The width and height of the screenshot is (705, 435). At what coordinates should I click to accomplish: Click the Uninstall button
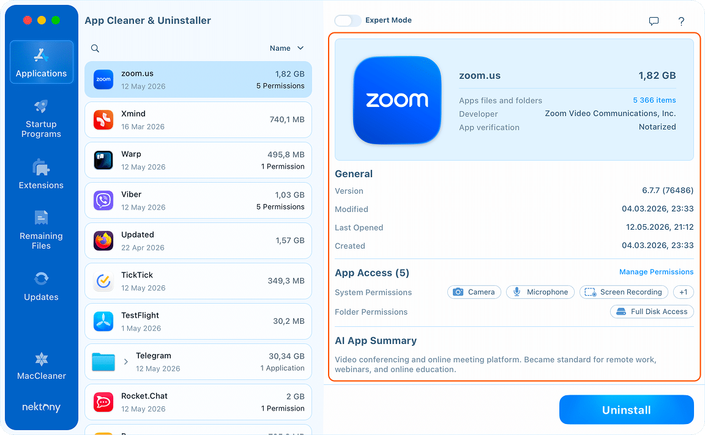(626, 410)
